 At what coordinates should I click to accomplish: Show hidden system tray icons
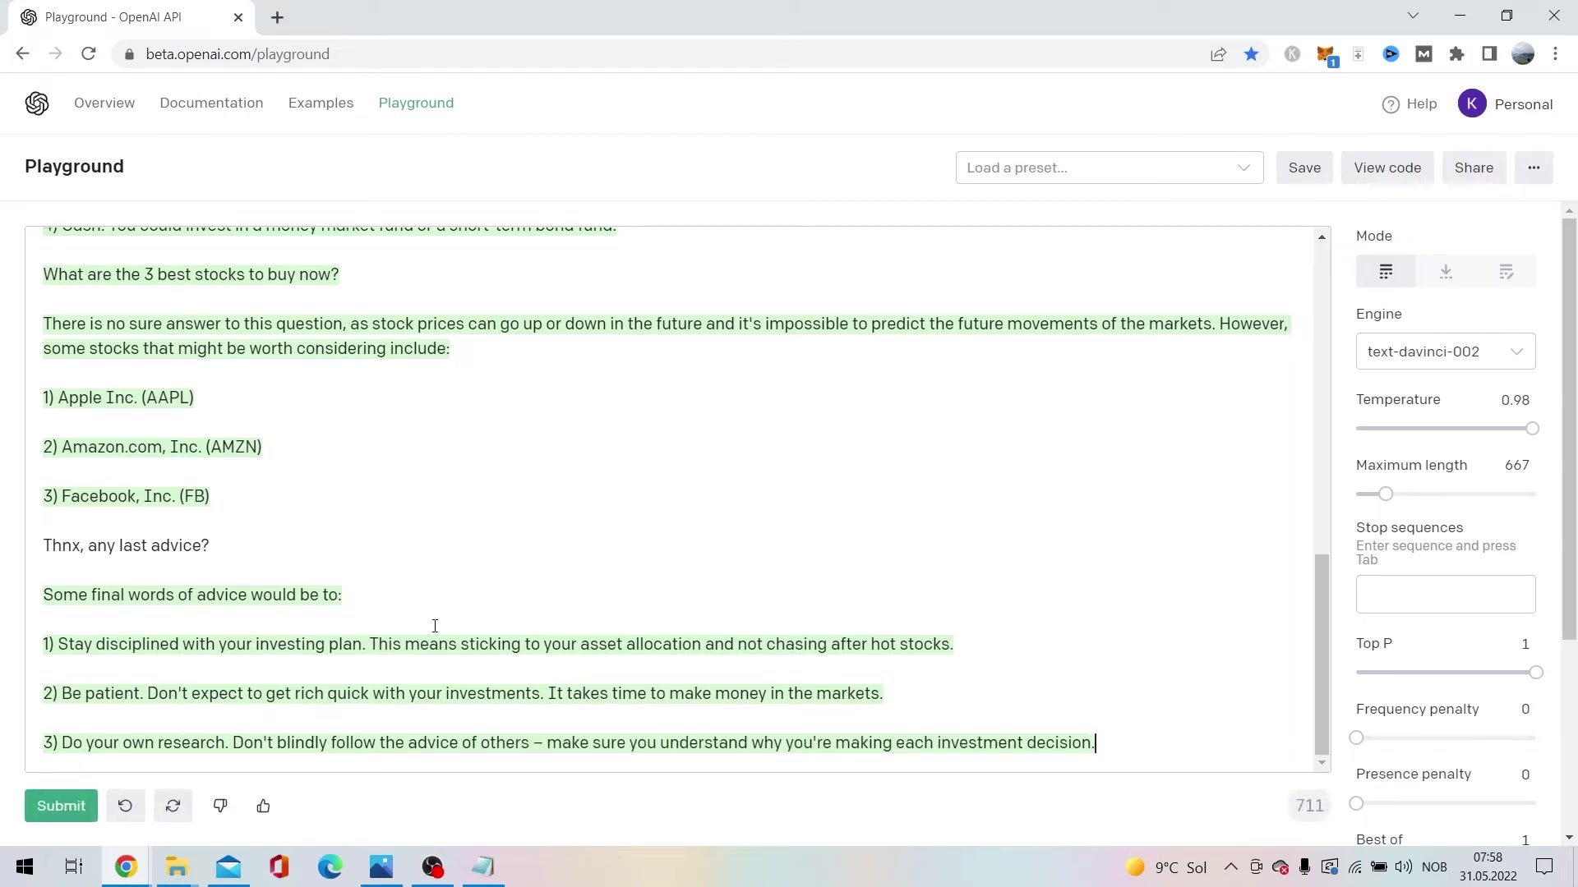1230,866
